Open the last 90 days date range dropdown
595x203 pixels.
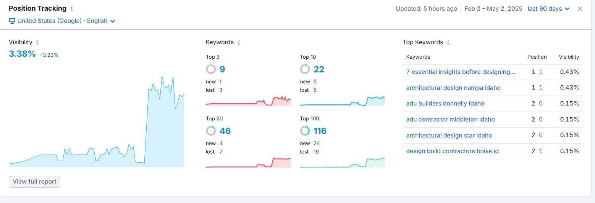click(548, 9)
